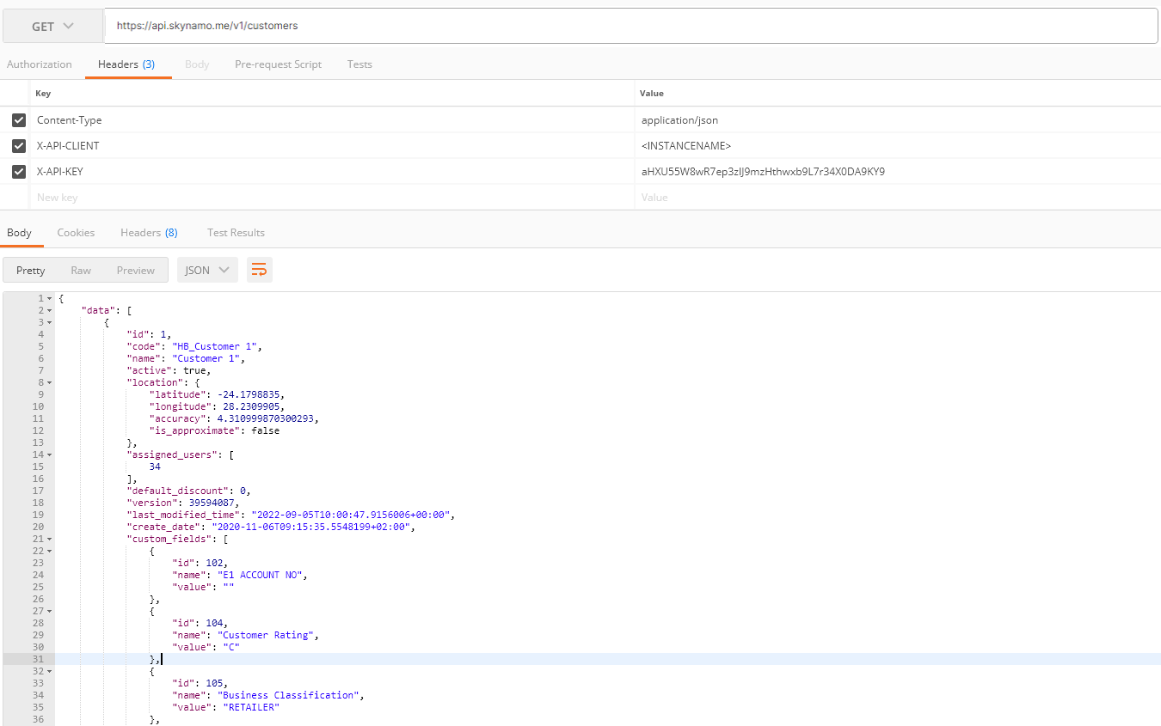Collapse the "custom_fields" array fold arrow
This screenshot has width=1161, height=726.
click(49, 539)
